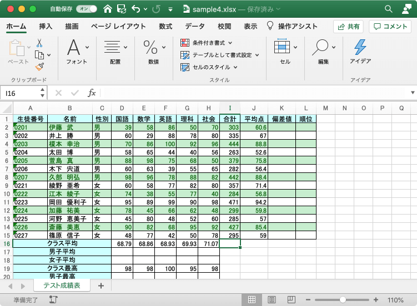Switch to Page Break Preview icon
The height and width of the screenshot is (306, 417).
click(291, 300)
